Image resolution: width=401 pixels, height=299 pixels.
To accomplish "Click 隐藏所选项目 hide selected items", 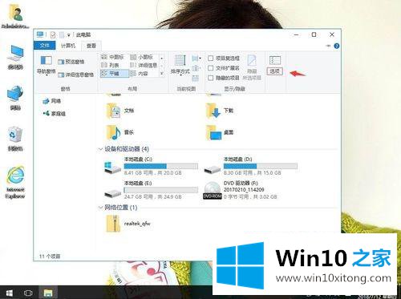I will pos(252,67).
